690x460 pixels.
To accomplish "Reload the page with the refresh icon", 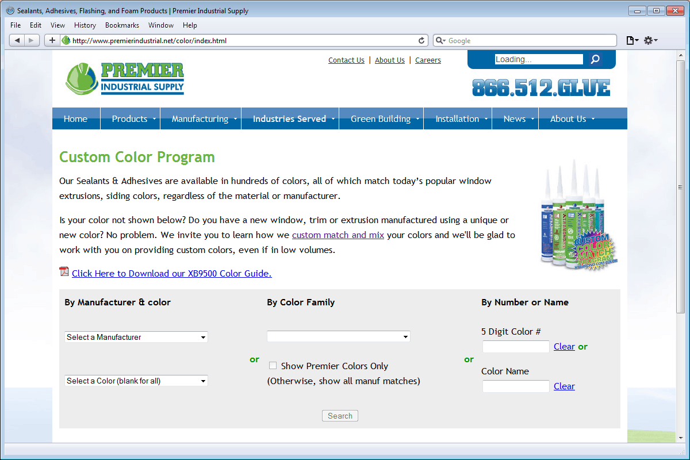I will [x=421, y=40].
